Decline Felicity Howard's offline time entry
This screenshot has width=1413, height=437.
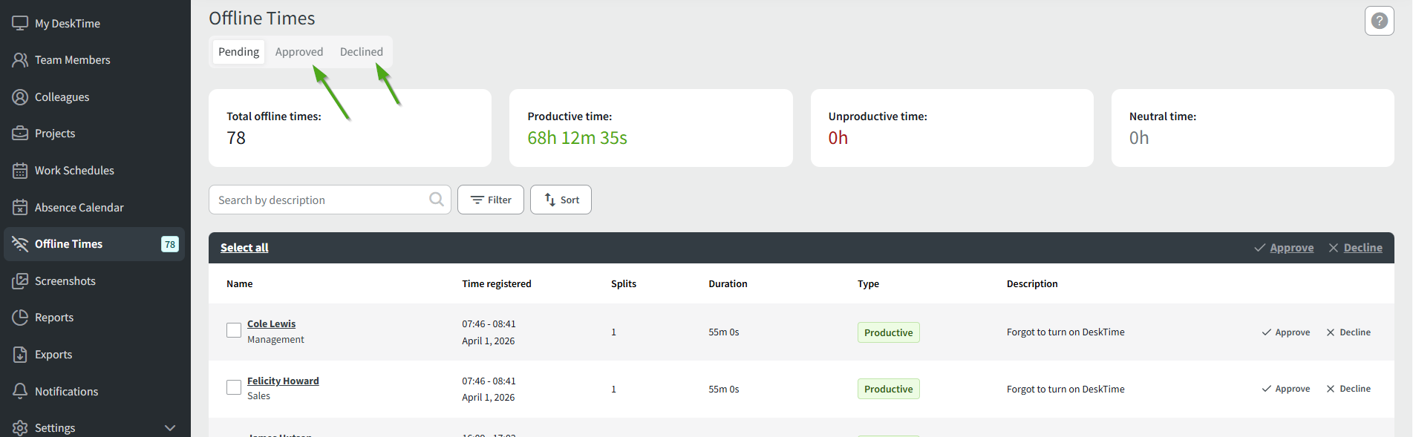point(1348,389)
